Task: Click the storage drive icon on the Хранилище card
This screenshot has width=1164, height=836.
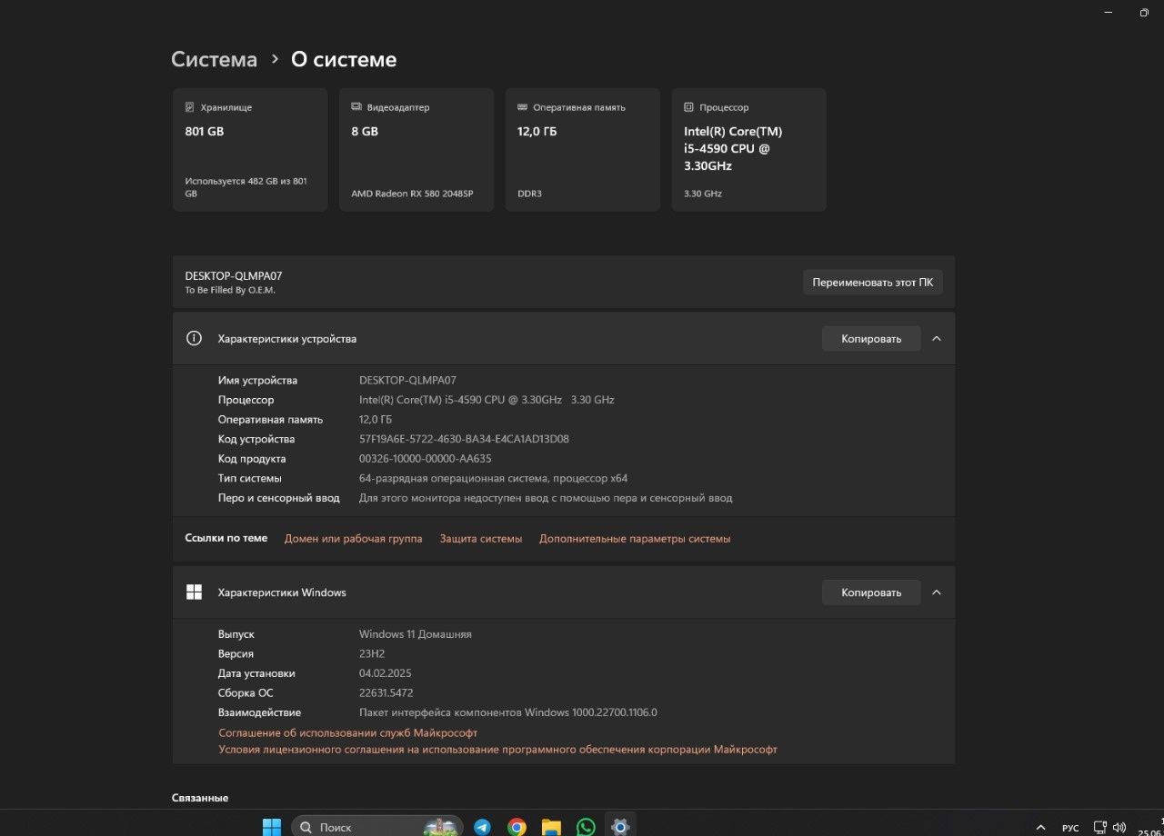Action: click(x=189, y=107)
